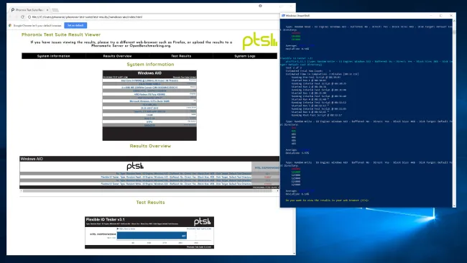Set Chrome as default browser
The image size is (467, 263).
coord(75,25)
